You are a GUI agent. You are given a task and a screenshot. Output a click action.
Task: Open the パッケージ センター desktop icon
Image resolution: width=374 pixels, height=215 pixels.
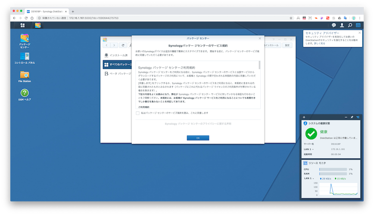click(x=25, y=41)
